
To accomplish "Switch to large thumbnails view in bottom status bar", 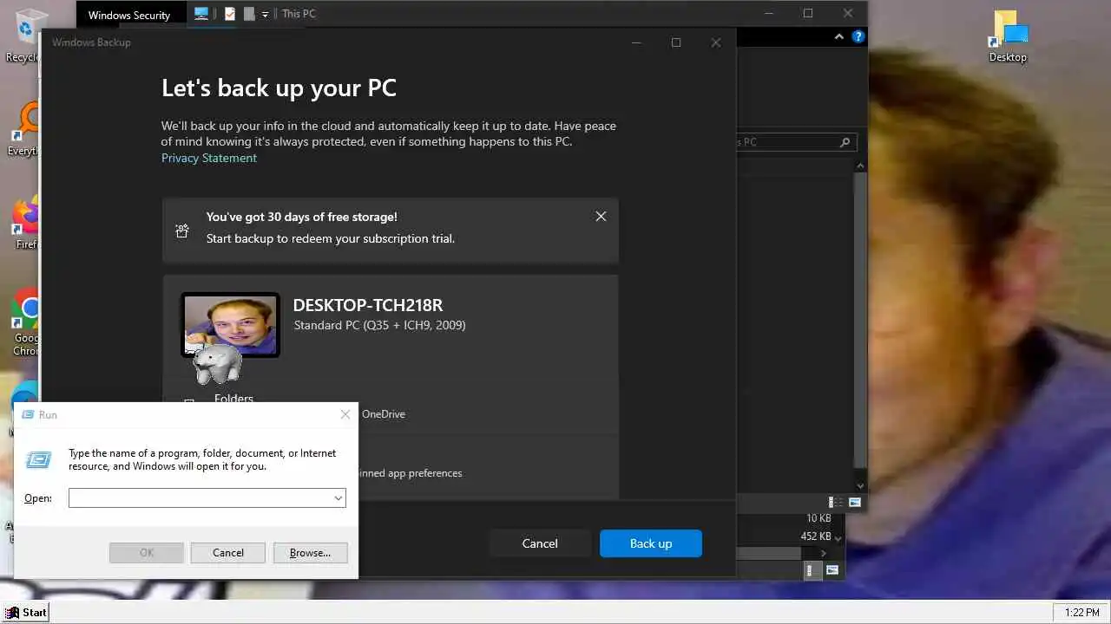I will pyautogui.click(x=832, y=569).
